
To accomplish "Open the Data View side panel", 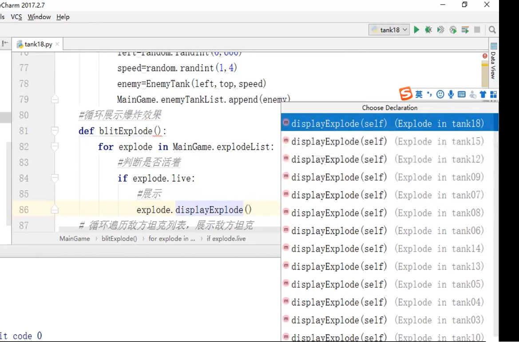I will coord(494,60).
